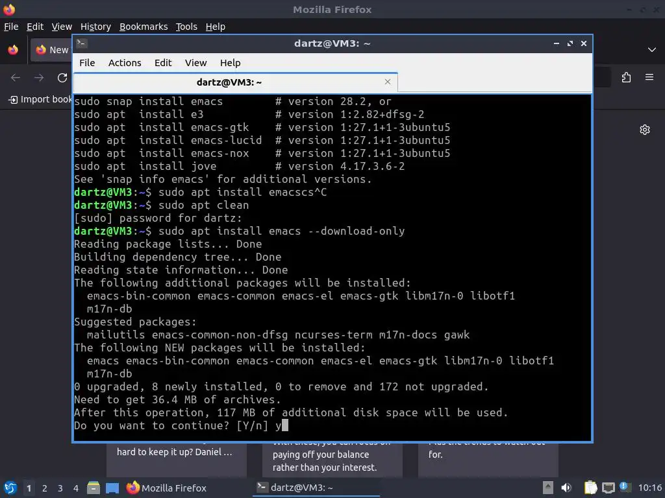This screenshot has width=665, height=498.
Task: Click the 'sudo apt clean' command text
Action: tap(203, 205)
